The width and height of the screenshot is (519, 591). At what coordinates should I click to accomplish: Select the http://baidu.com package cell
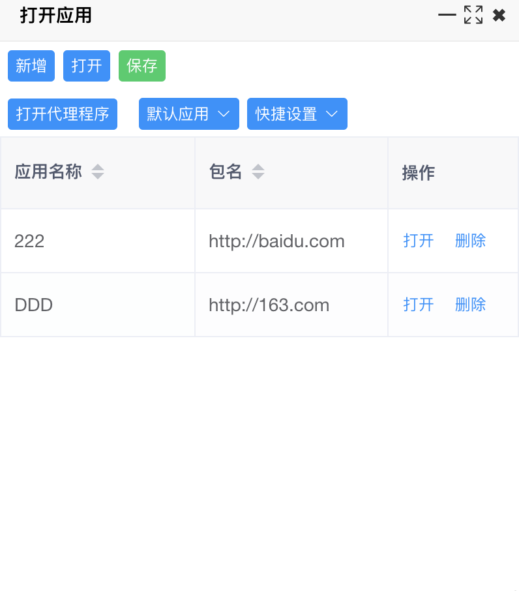[276, 241]
